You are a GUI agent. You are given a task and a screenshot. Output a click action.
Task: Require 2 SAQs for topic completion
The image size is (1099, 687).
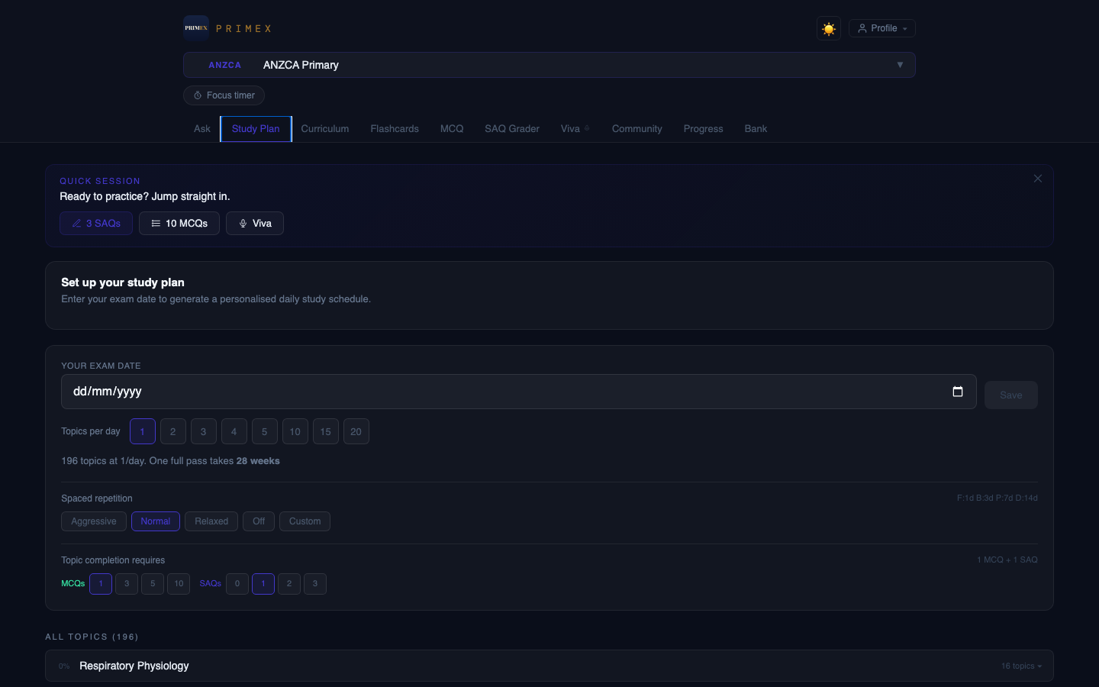tap(289, 584)
